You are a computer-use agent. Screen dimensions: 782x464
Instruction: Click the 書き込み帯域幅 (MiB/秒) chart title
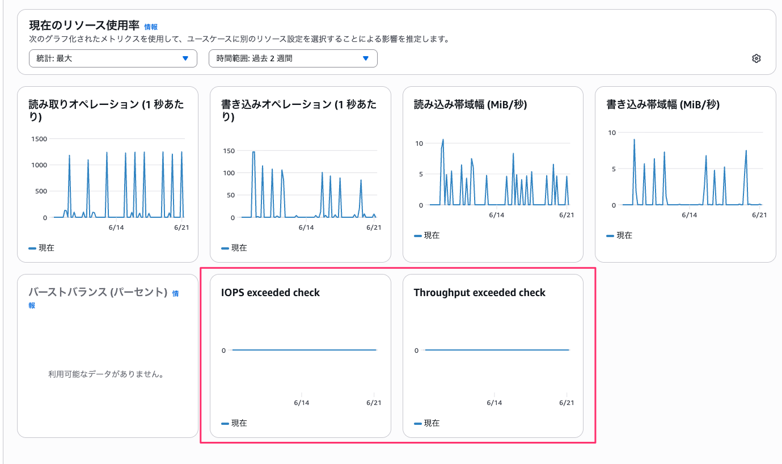(663, 105)
